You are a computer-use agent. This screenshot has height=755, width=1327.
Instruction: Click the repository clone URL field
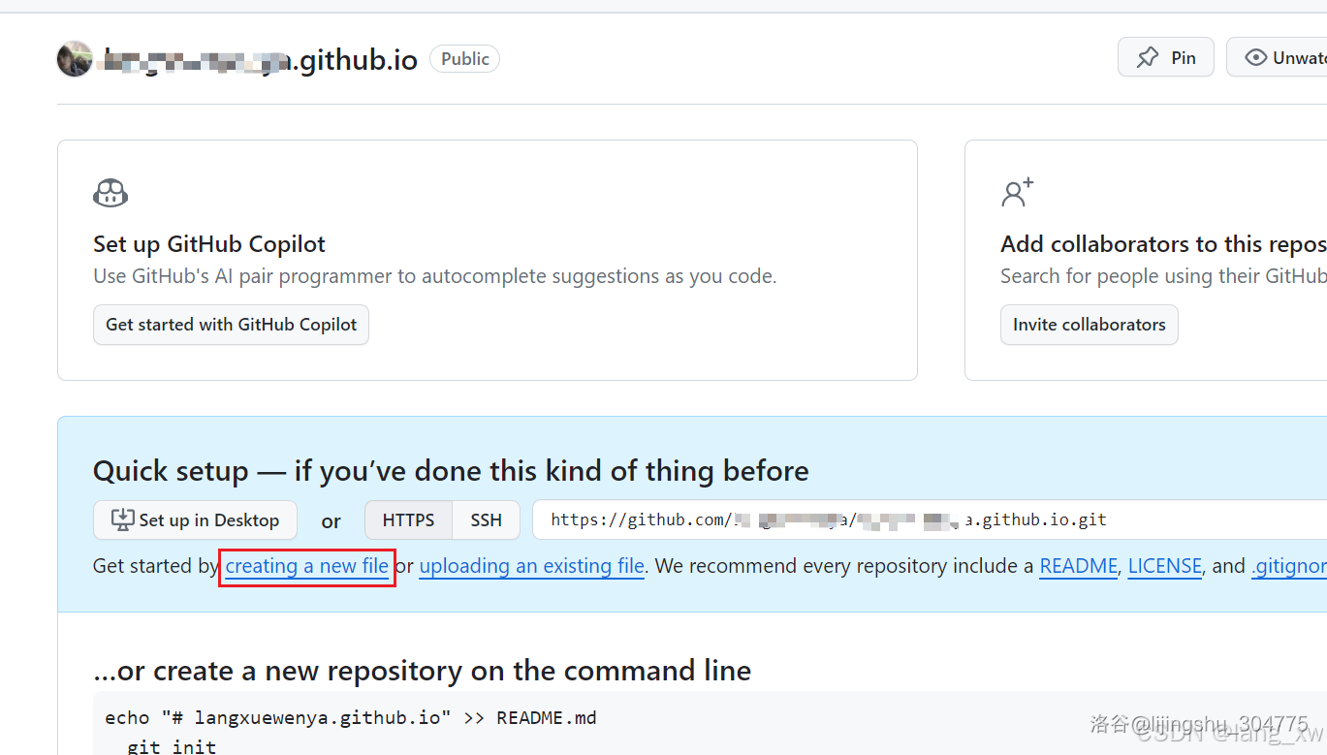930,520
